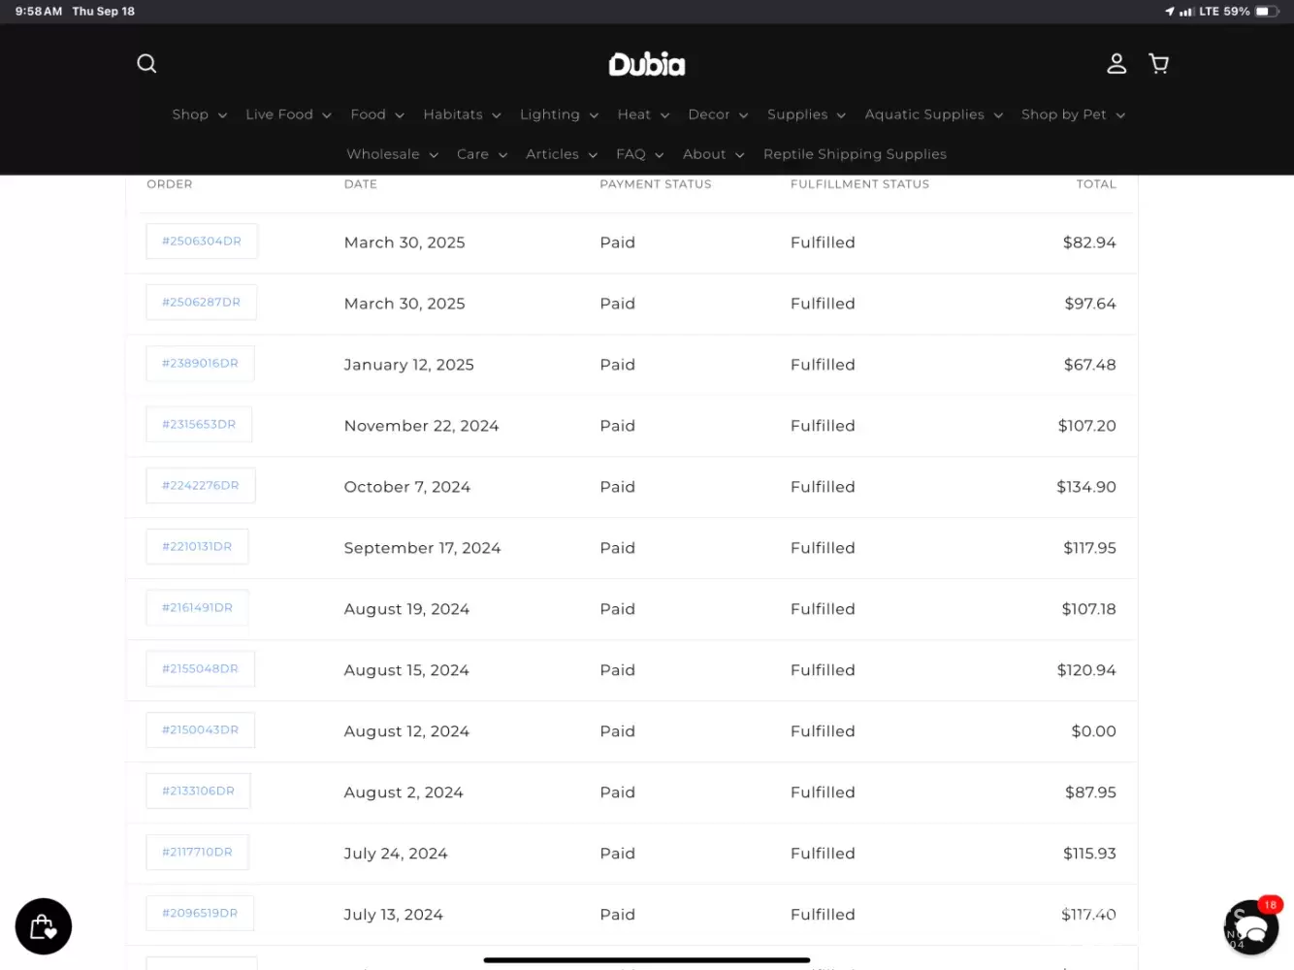Open the Lighting menu
The height and width of the screenshot is (970, 1294).
point(559,114)
